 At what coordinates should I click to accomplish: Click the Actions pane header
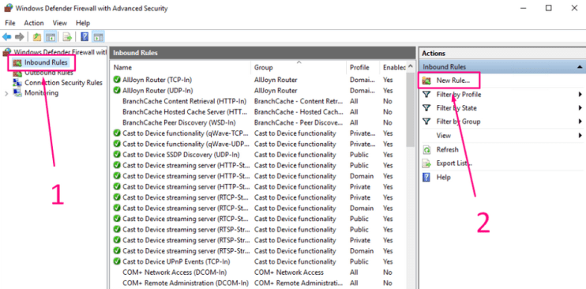click(x=501, y=54)
